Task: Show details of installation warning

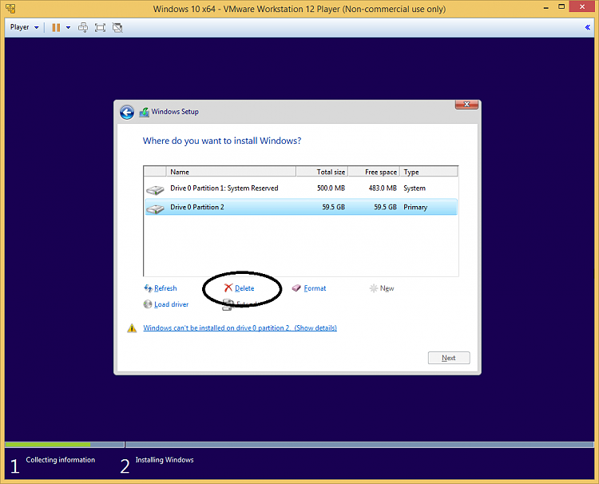Action: tap(240, 328)
